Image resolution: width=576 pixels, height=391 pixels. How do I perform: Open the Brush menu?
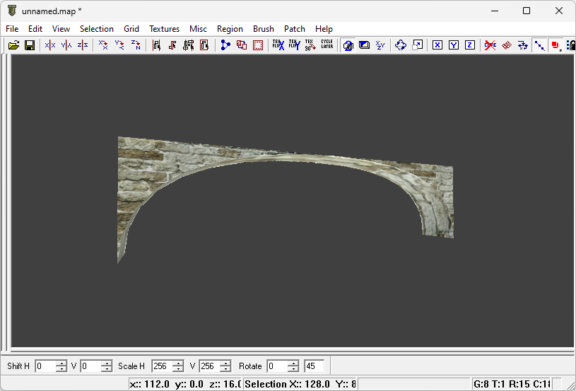tap(264, 29)
